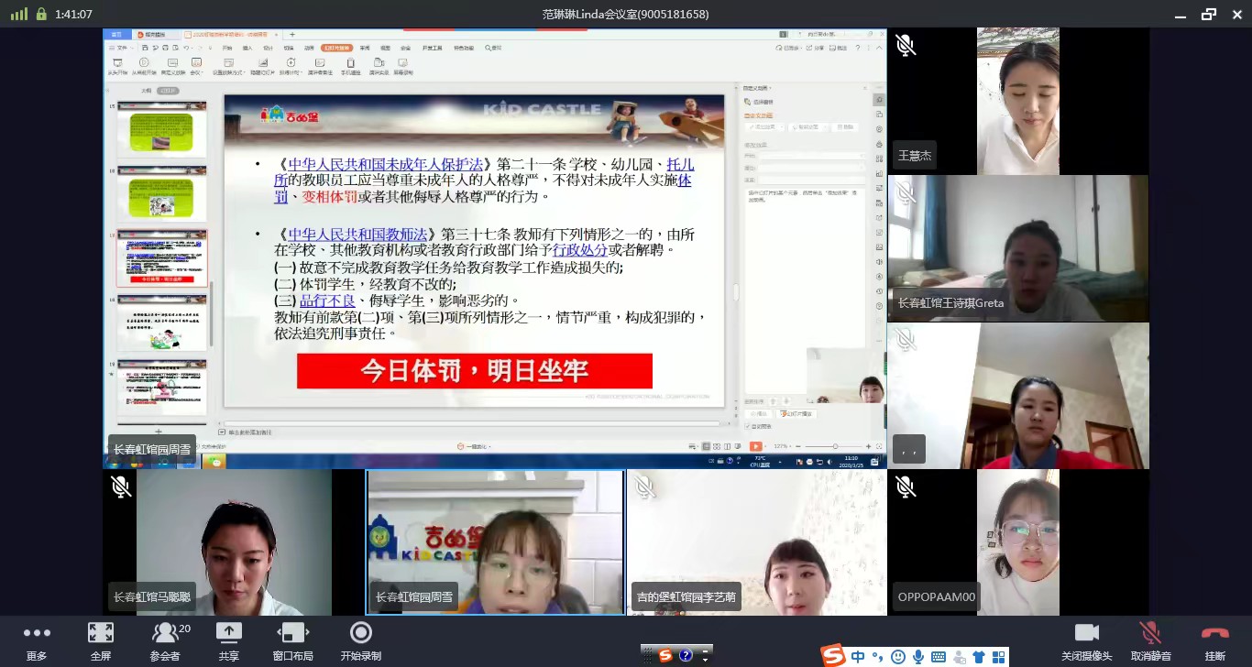Click WPS help question mark icon
This screenshot has height=667, width=1252.
pyautogui.click(x=858, y=48)
